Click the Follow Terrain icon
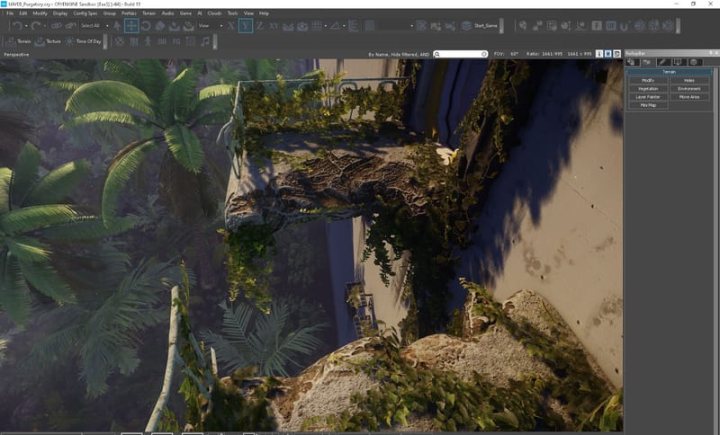Screen dimensions: 720x435 click(288, 26)
